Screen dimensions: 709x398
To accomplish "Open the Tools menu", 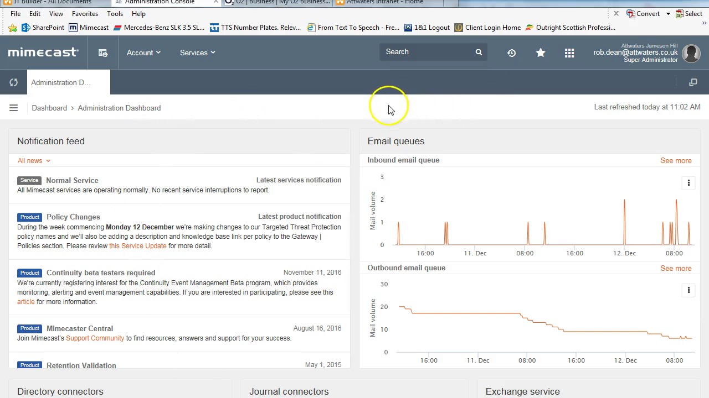I will coord(115,14).
